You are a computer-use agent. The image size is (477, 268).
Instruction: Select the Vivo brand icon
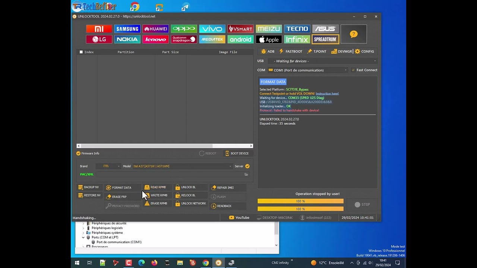click(x=212, y=29)
